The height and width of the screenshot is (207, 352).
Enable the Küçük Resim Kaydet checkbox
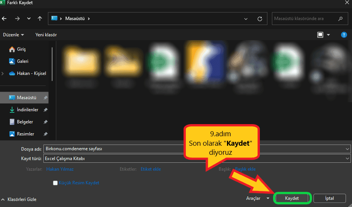(x=56, y=183)
